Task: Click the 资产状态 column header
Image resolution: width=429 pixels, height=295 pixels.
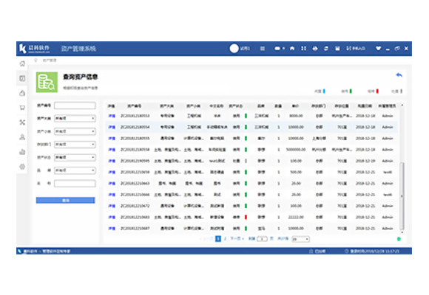Action: click(x=235, y=106)
